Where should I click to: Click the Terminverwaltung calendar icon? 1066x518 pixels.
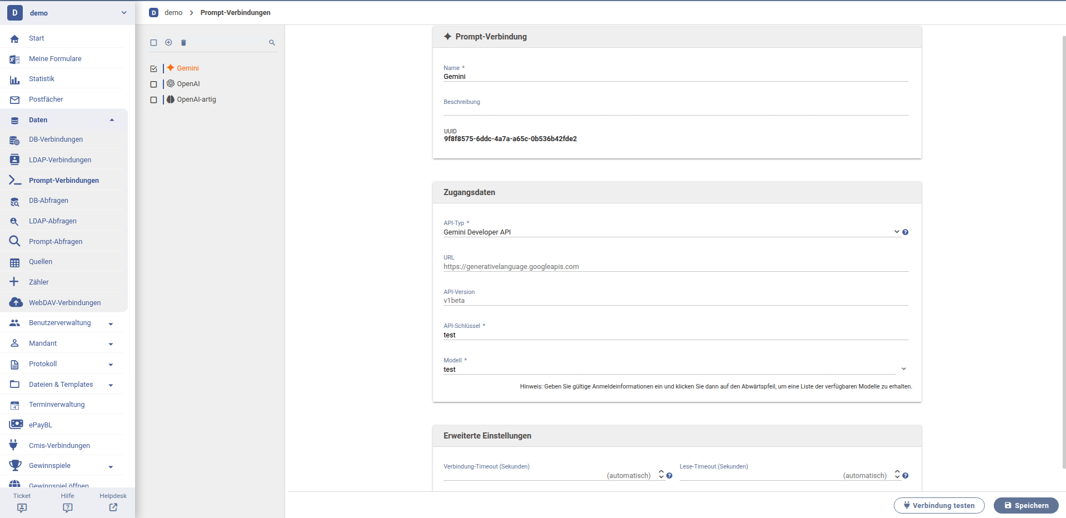(x=15, y=405)
